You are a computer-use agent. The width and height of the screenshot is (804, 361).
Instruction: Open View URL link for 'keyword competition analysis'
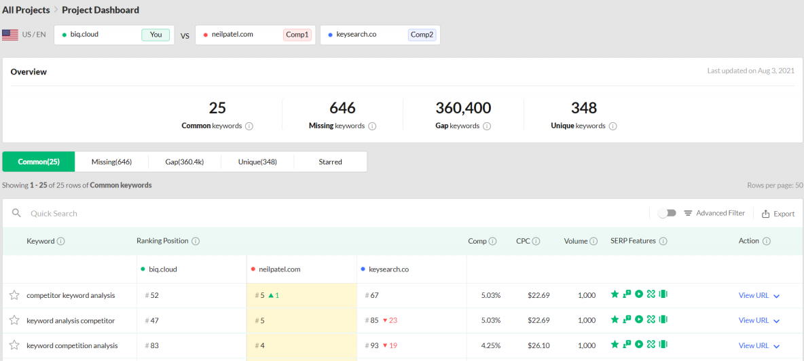coord(754,345)
